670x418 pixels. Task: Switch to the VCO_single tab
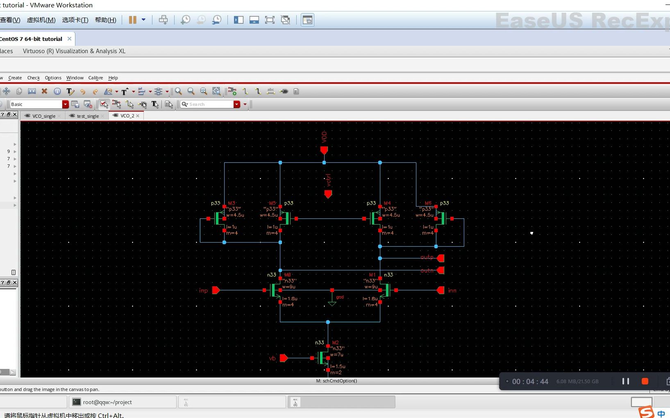tap(43, 116)
